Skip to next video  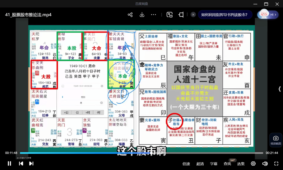click(31, 164)
